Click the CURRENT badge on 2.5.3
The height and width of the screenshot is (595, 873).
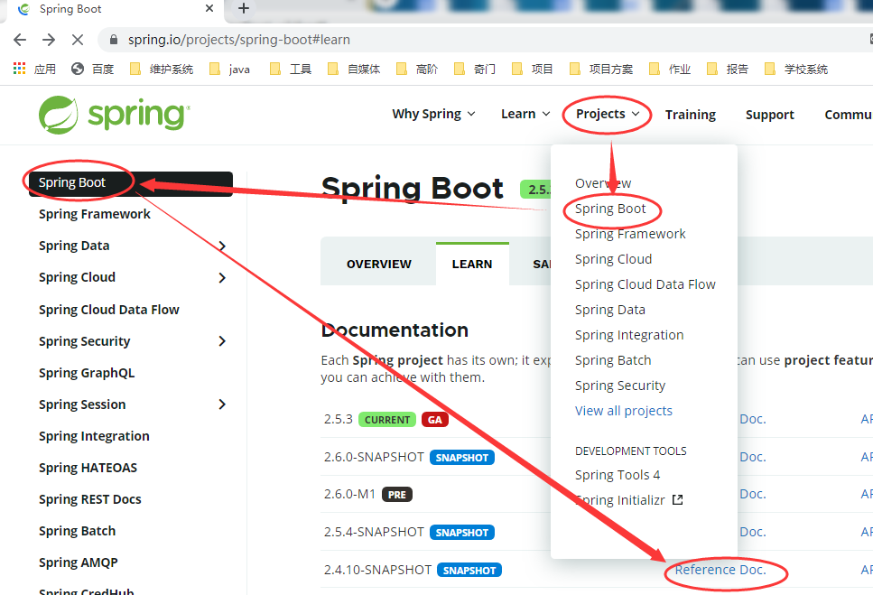[387, 420]
